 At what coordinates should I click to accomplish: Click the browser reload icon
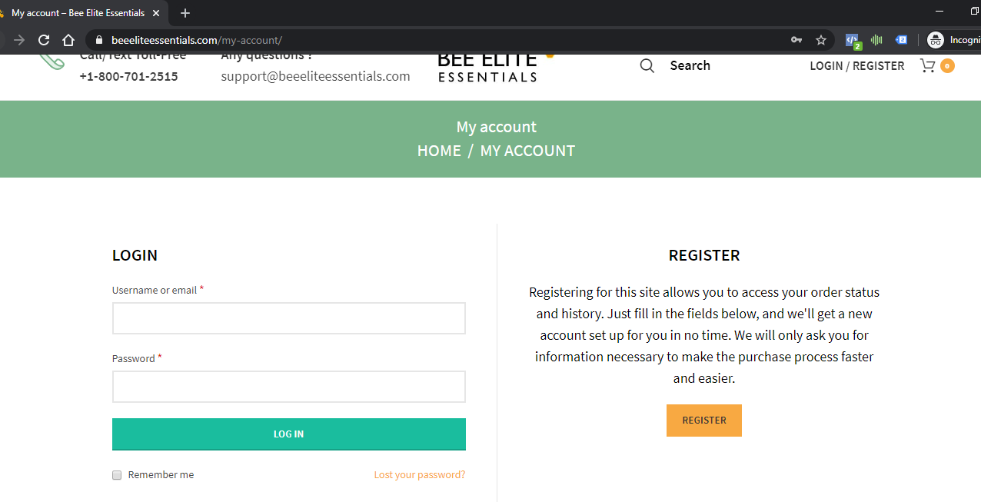[44, 40]
